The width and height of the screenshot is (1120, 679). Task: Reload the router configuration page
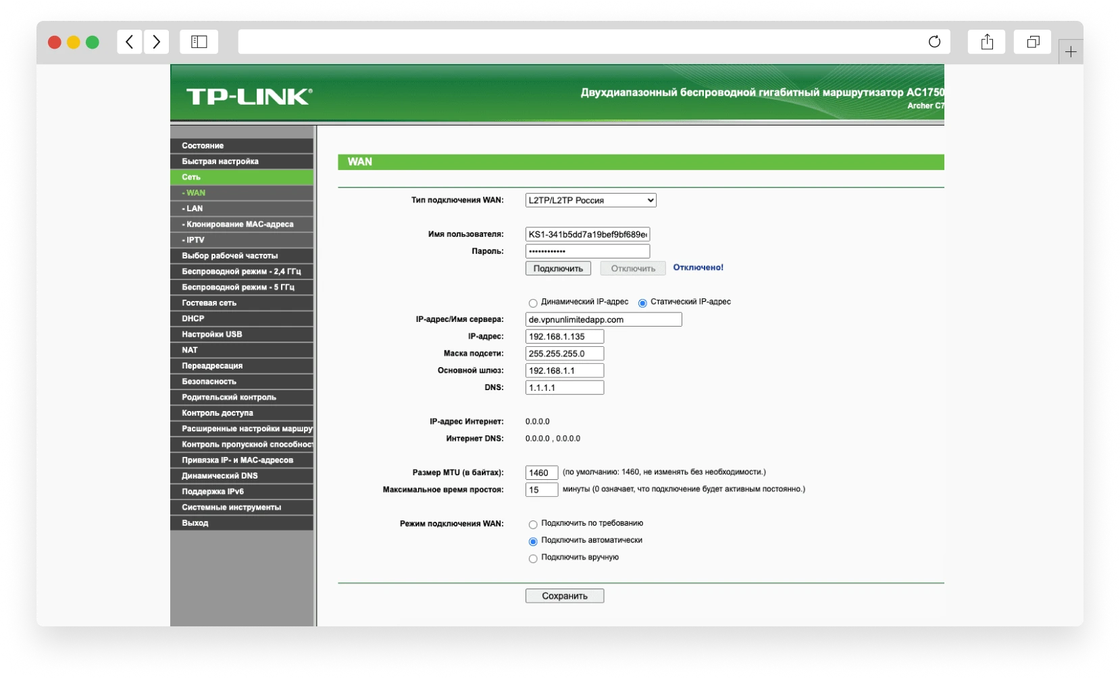(934, 41)
